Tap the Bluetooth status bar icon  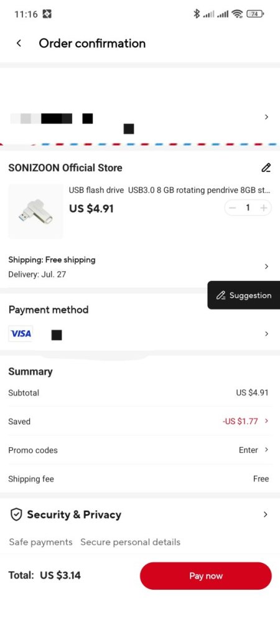(196, 14)
